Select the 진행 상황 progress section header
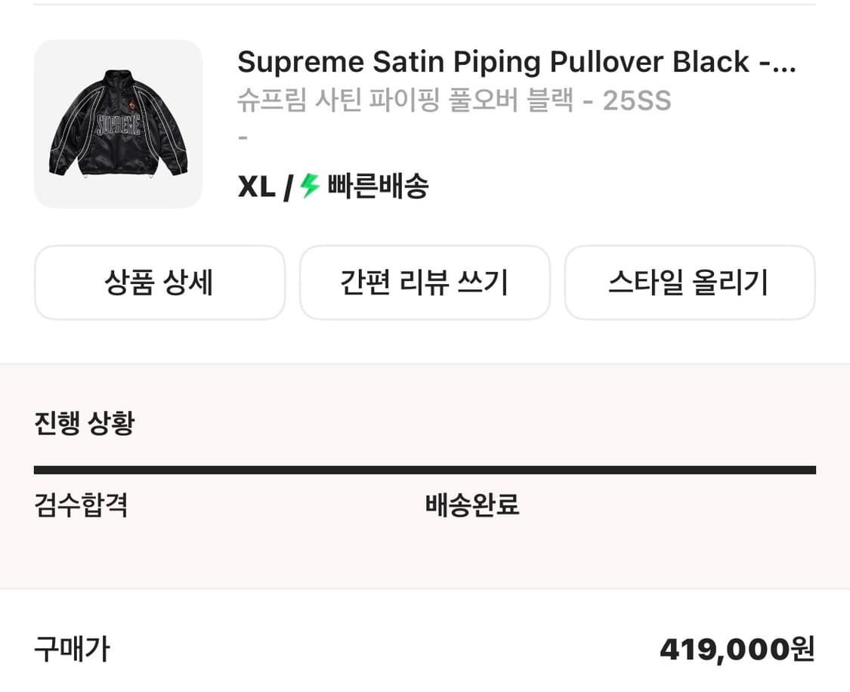Viewport: 850px width, 692px height. tap(82, 423)
